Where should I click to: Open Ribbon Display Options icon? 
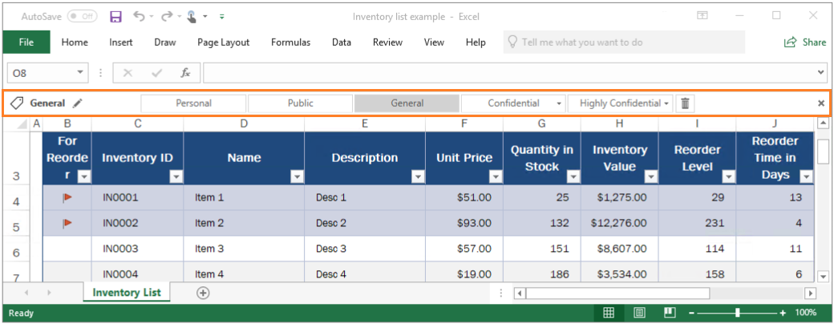702,16
